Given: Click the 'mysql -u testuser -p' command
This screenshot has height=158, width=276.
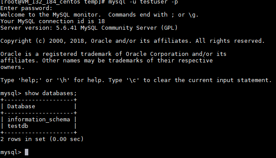Looking at the screenshot, I should (143, 2).
